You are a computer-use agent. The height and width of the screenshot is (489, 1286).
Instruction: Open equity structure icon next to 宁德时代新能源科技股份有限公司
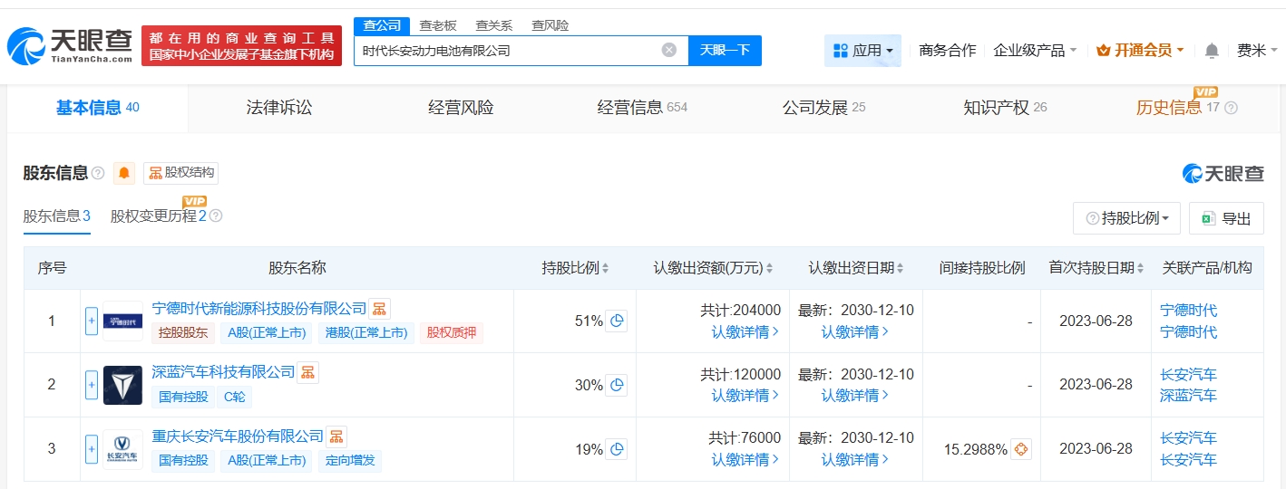click(x=380, y=309)
